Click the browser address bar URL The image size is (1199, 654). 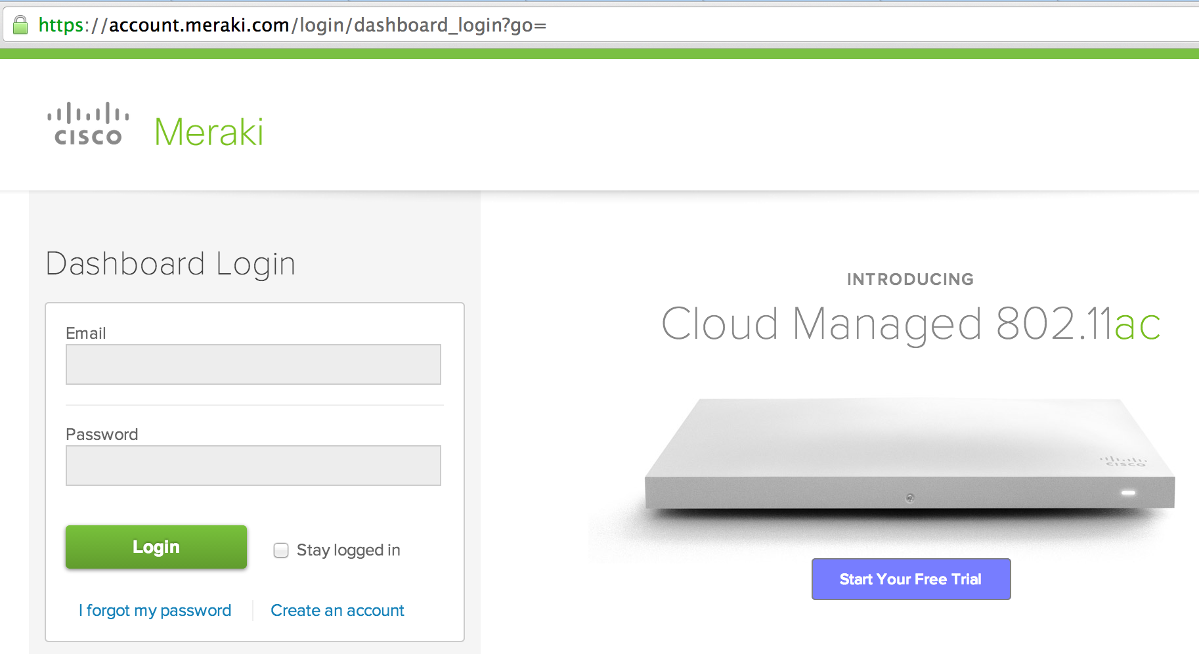(x=292, y=25)
